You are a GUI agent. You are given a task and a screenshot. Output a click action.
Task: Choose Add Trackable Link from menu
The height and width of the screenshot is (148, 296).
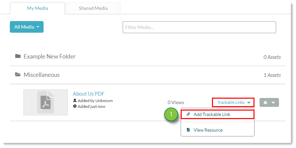[x=217, y=114]
